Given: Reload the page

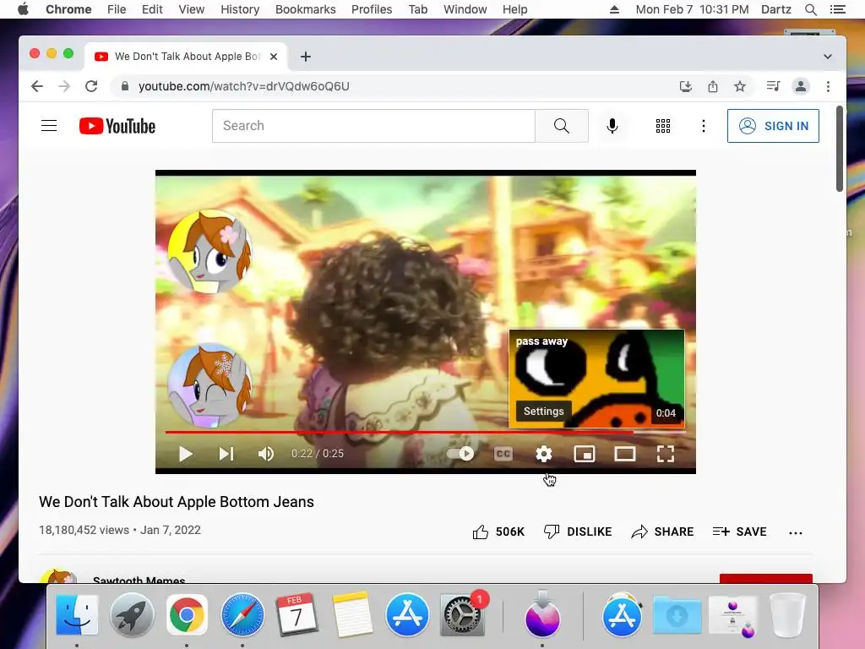Looking at the screenshot, I should click(x=91, y=86).
